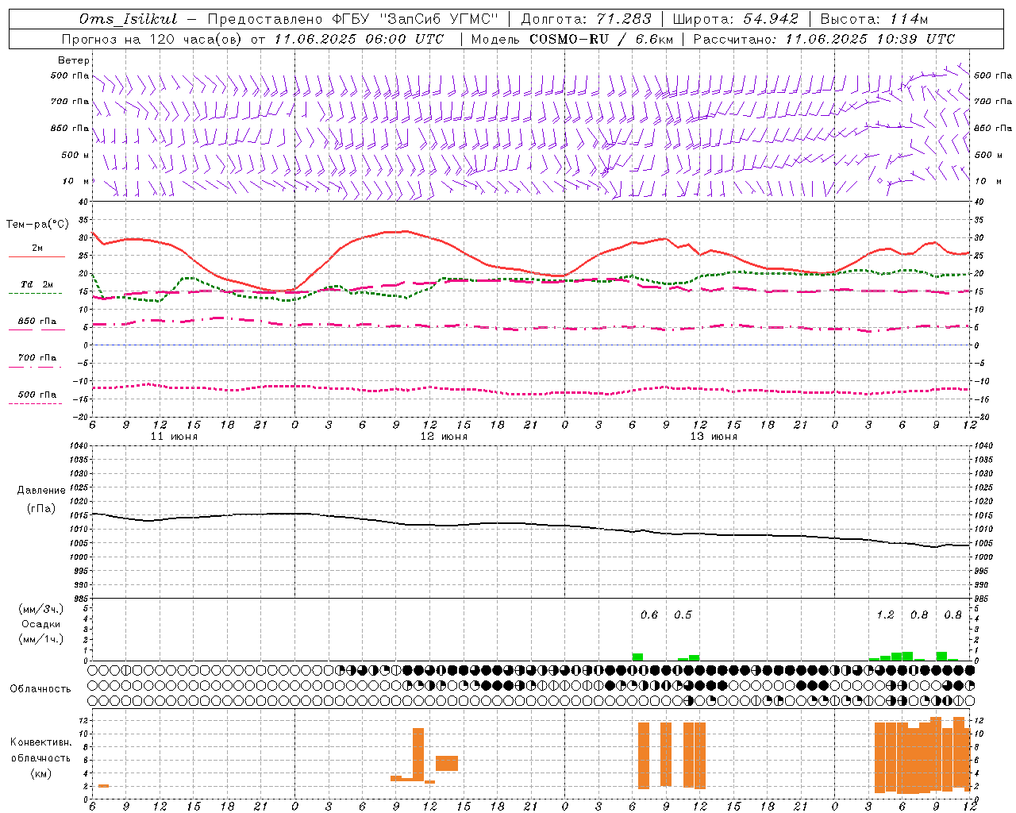Click the 1.2 precipitation amount
Image resolution: width=1016 pixels, height=813 pixels.
click(x=885, y=615)
